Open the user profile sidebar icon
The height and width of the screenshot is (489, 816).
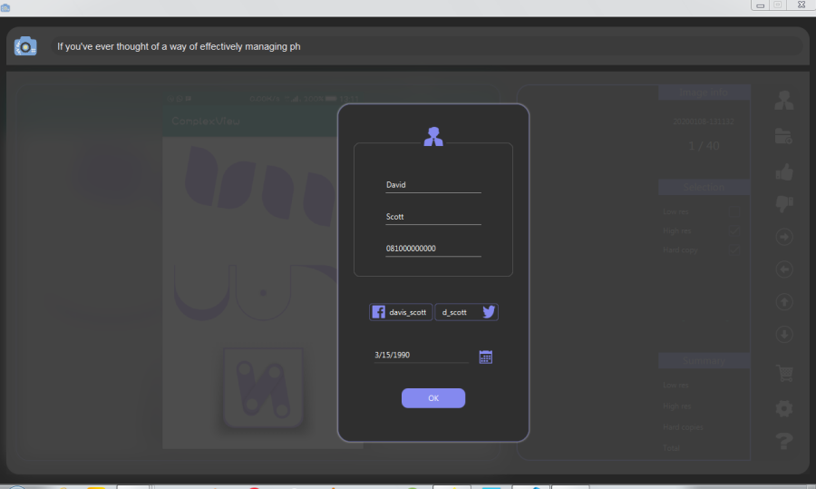[x=783, y=100]
